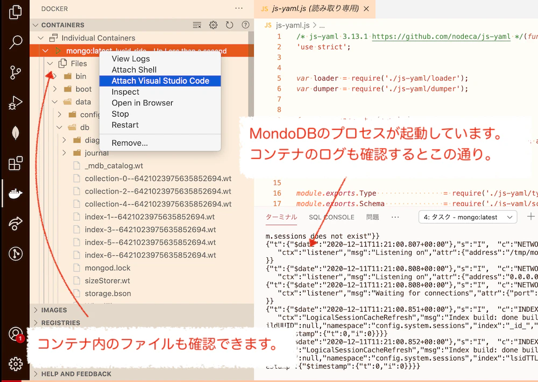Collapse the db folder
Image resolution: width=538 pixels, height=382 pixels.
[59, 127]
